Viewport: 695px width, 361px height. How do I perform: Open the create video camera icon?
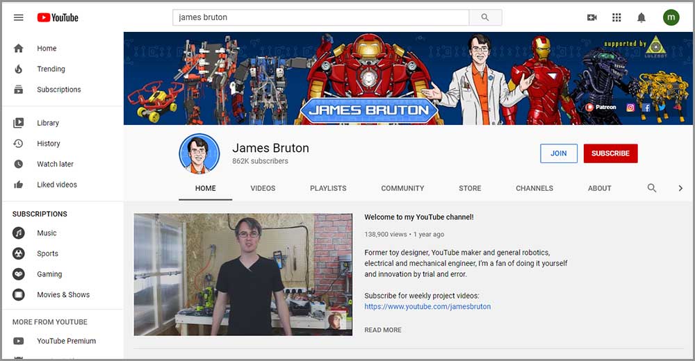click(x=592, y=17)
